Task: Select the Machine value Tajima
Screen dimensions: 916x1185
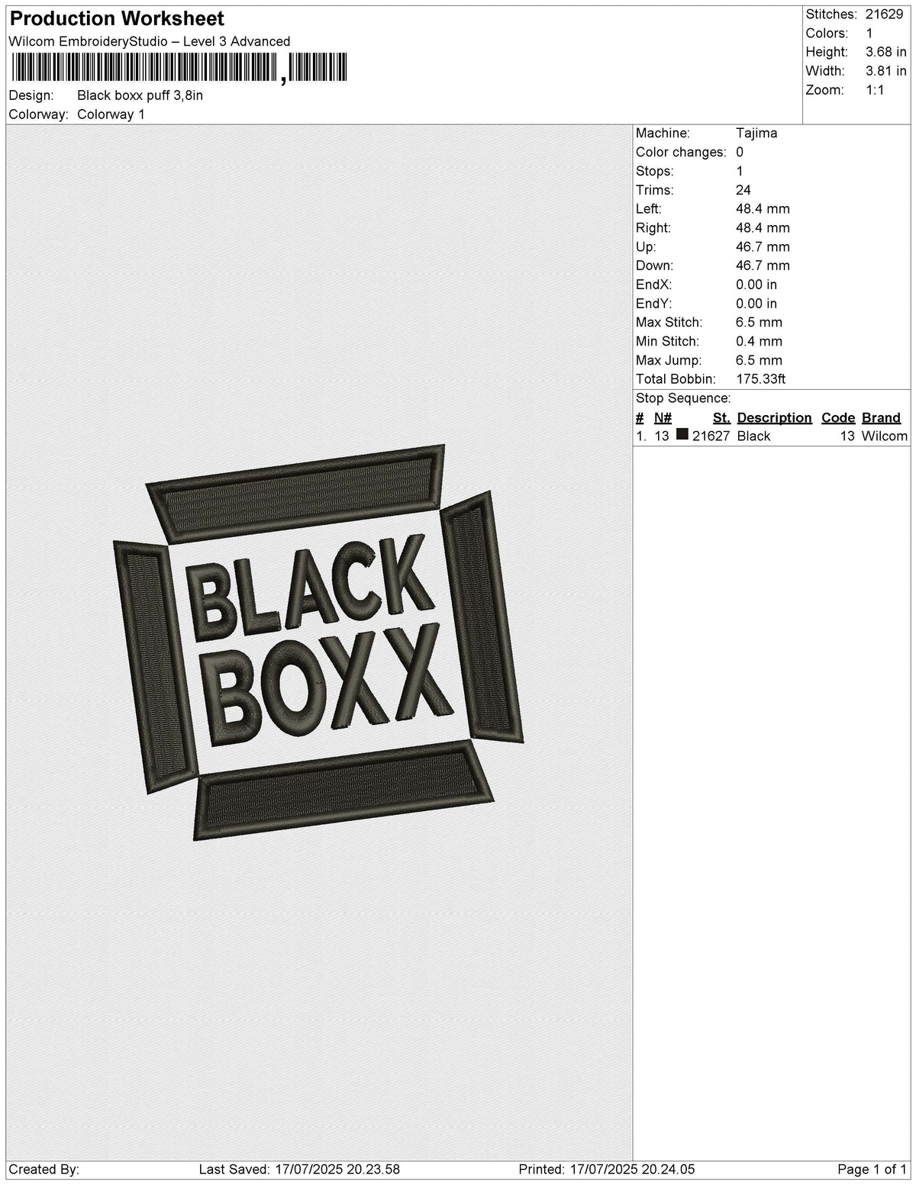Action: pos(756,133)
